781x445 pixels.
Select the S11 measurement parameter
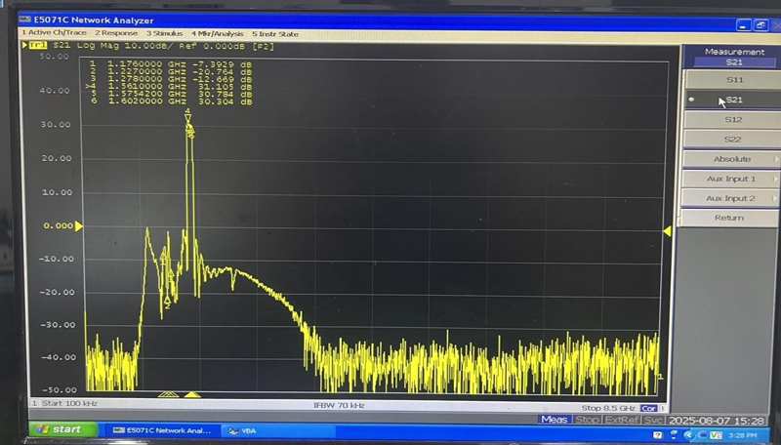coord(733,79)
